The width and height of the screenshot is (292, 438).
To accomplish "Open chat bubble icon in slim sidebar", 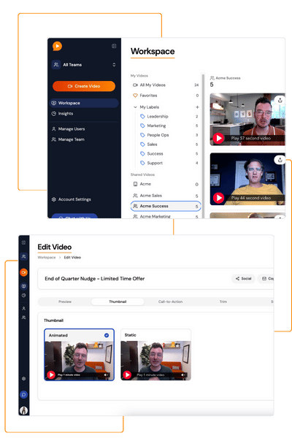I will [x=24, y=395].
